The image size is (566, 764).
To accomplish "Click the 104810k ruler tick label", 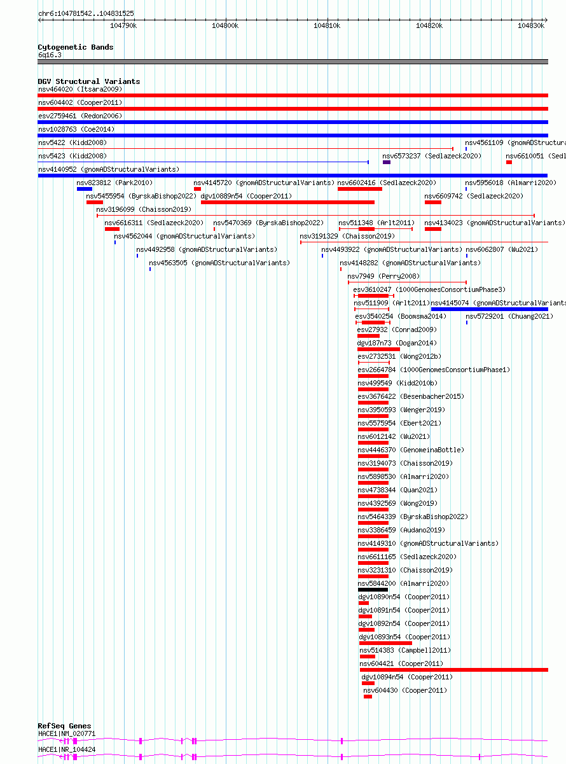I will tap(327, 25).
